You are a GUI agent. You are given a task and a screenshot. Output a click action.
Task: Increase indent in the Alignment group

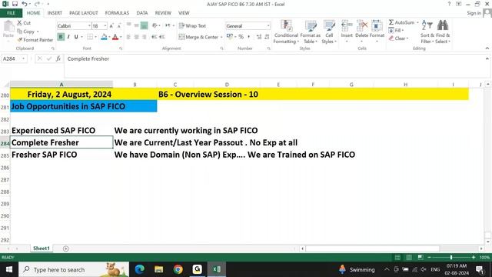click(x=162, y=37)
